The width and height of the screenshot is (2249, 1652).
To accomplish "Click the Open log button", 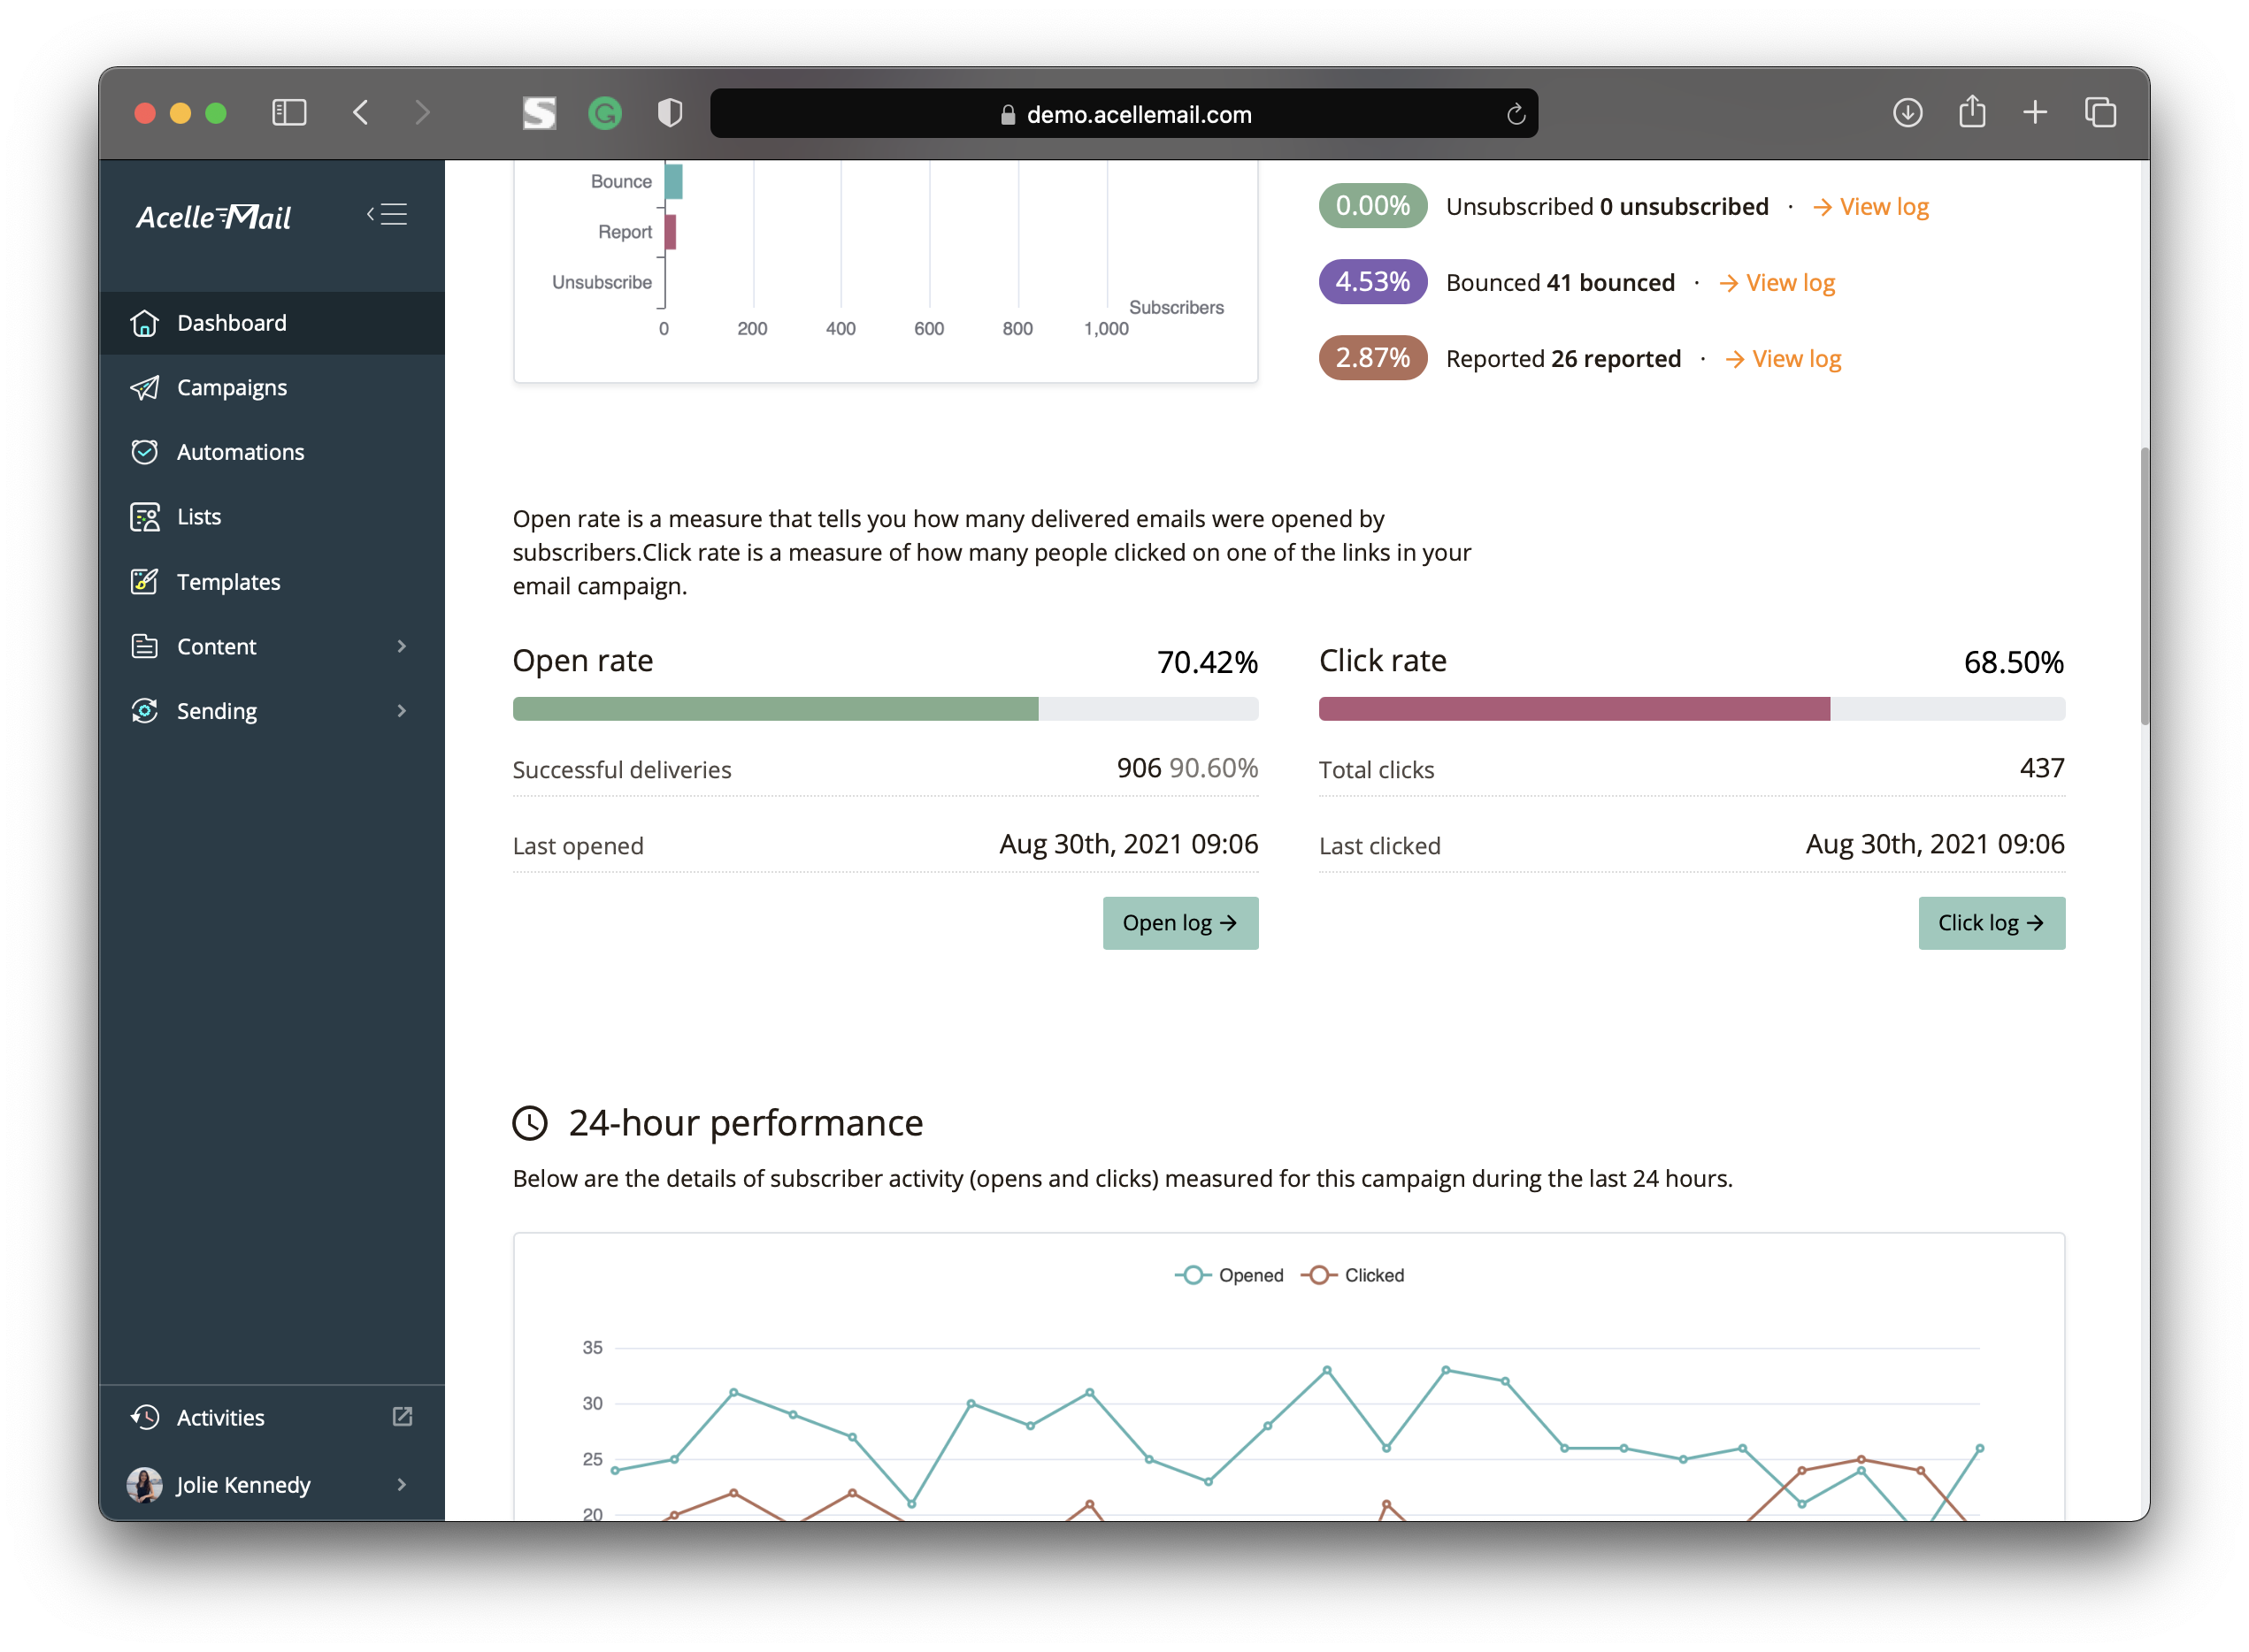I will tap(1180, 923).
